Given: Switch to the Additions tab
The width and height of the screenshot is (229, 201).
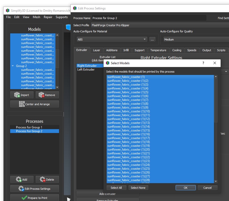Looking at the screenshot, I should (x=112, y=50).
